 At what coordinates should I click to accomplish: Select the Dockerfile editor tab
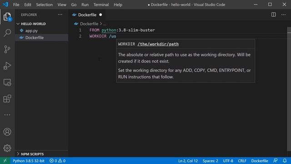coord(87,15)
